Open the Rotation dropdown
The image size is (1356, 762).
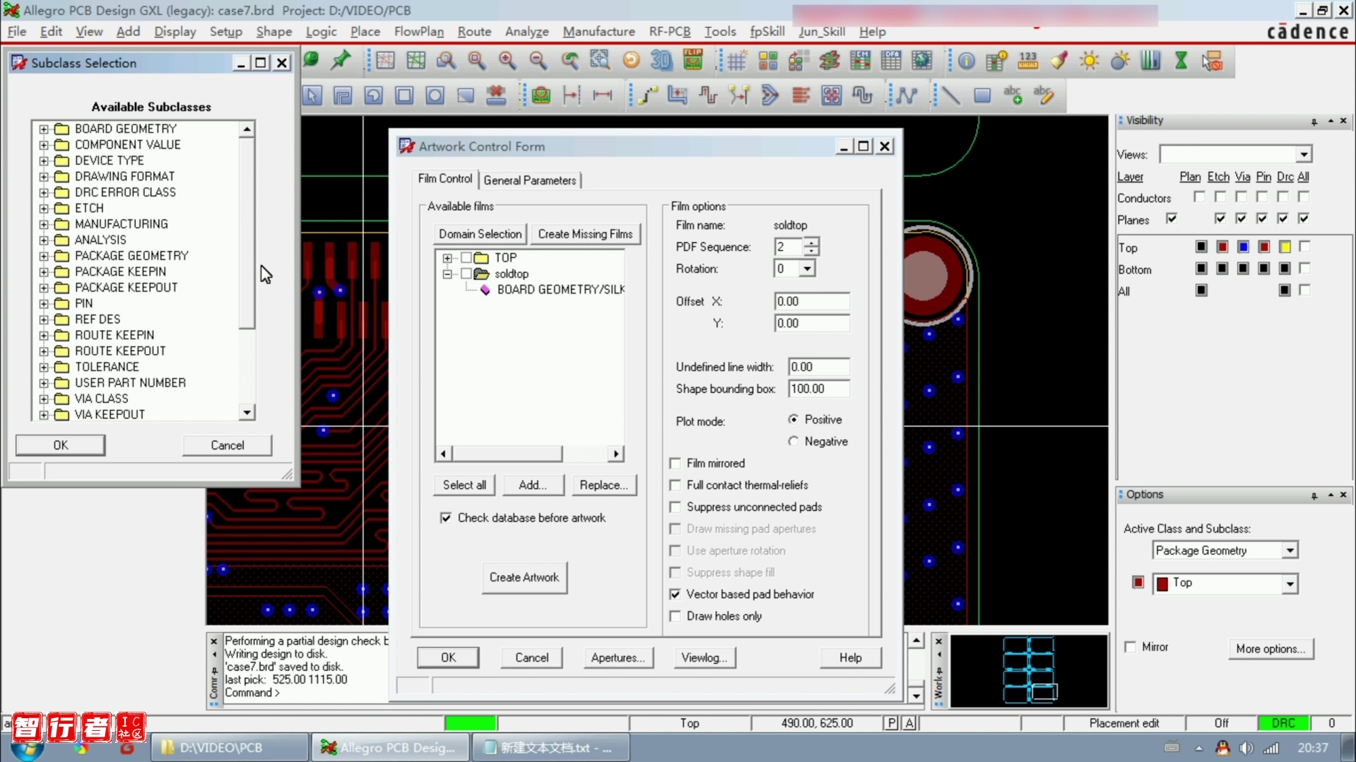coord(807,269)
